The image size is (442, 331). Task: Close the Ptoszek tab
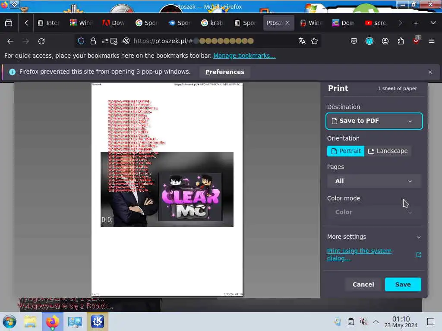point(287,23)
